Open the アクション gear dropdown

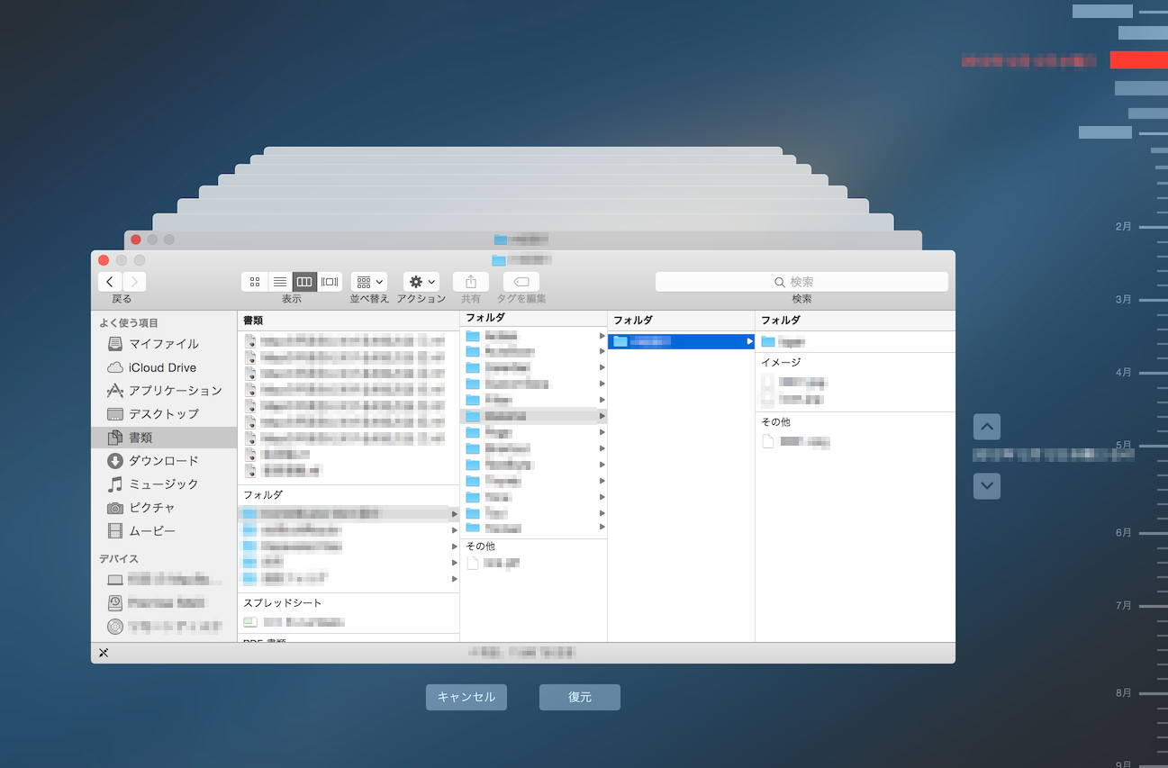(420, 280)
